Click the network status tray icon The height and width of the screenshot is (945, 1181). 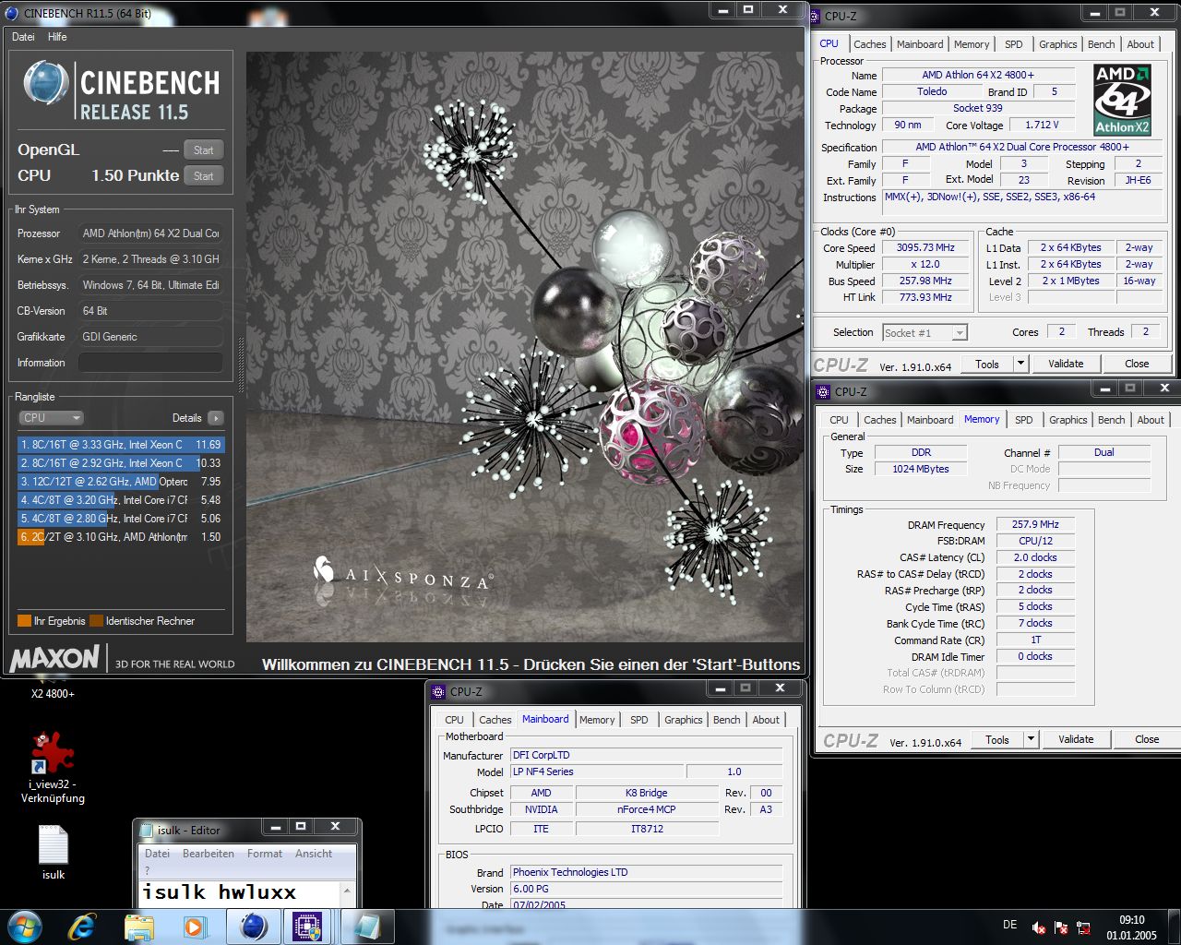(1083, 927)
